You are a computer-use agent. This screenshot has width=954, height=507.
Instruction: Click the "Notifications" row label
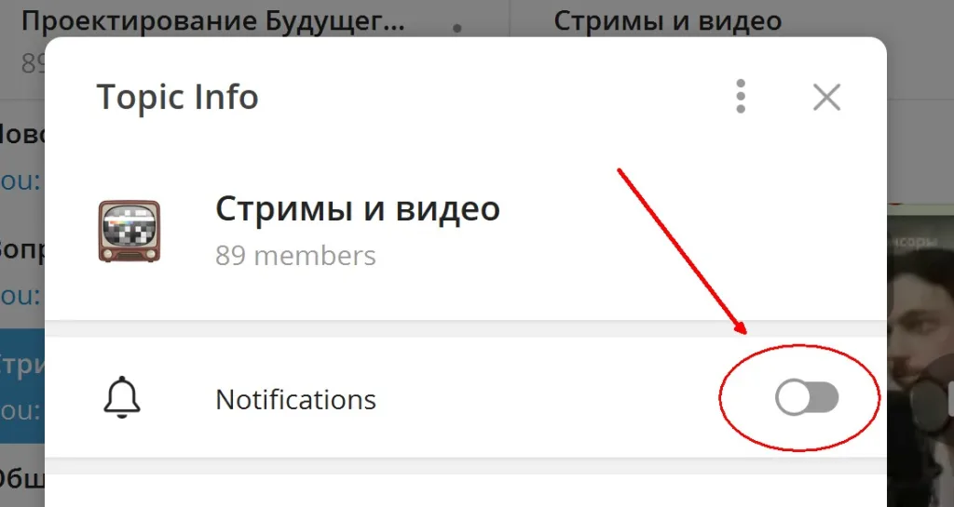[x=295, y=399]
